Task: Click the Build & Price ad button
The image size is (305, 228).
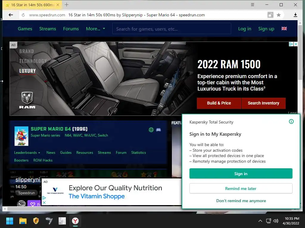Action: tap(219, 103)
